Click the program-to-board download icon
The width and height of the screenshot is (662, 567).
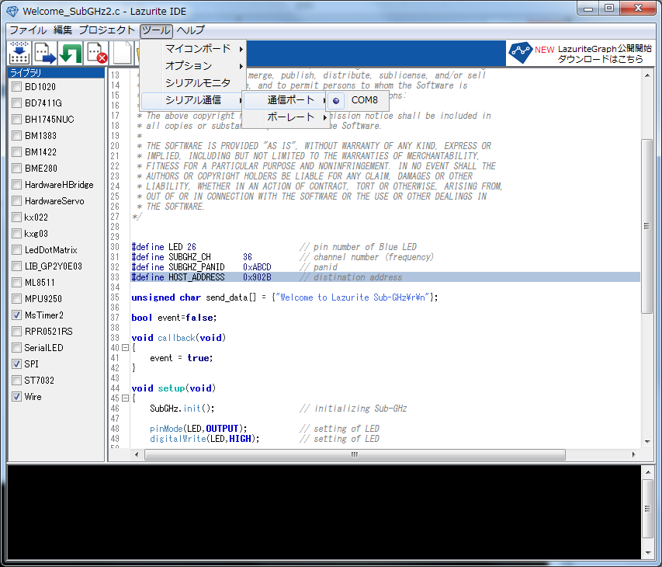pyautogui.click(x=19, y=54)
